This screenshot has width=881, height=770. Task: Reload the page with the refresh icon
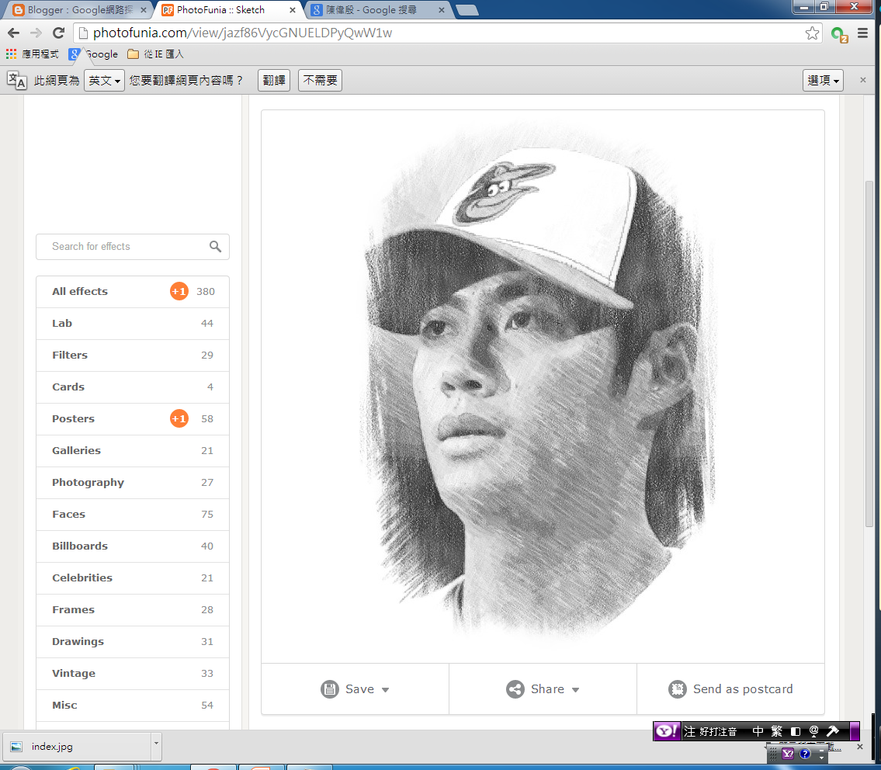coord(58,33)
